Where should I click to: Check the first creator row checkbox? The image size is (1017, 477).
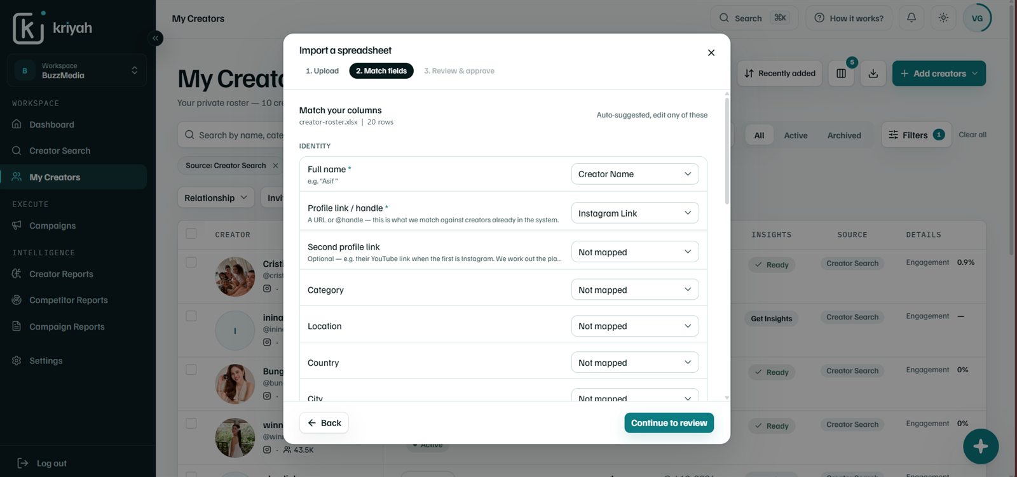pyautogui.click(x=191, y=262)
